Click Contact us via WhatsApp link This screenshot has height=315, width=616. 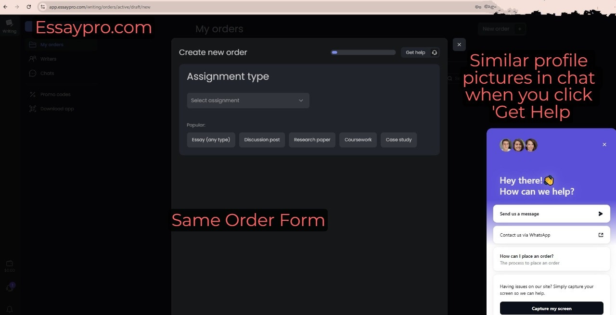552,235
